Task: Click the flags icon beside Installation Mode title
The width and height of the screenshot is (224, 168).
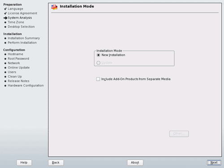Action: coord(54,7)
